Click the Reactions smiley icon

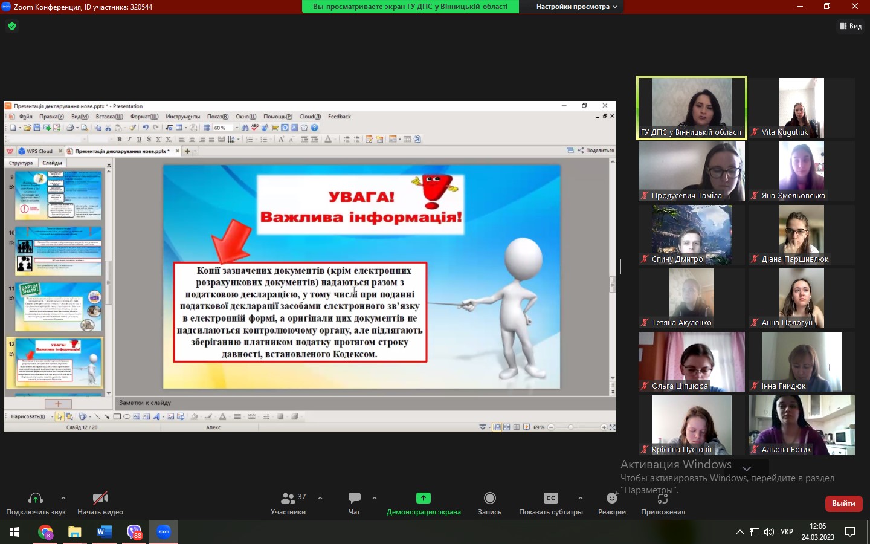[612, 498]
